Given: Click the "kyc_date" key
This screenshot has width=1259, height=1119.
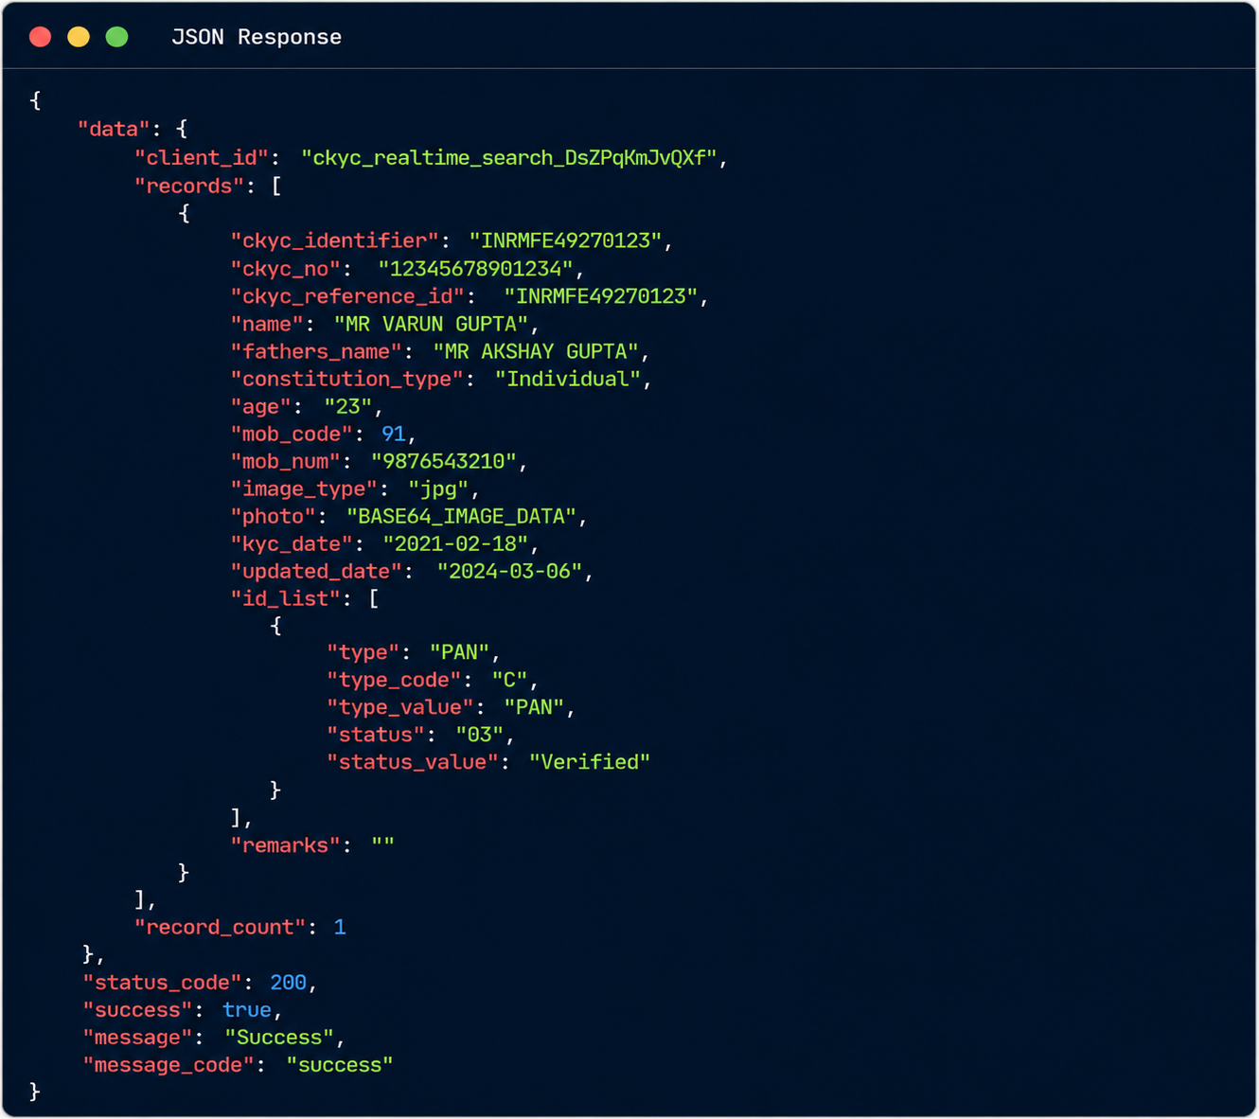Looking at the screenshot, I should tap(292, 543).
